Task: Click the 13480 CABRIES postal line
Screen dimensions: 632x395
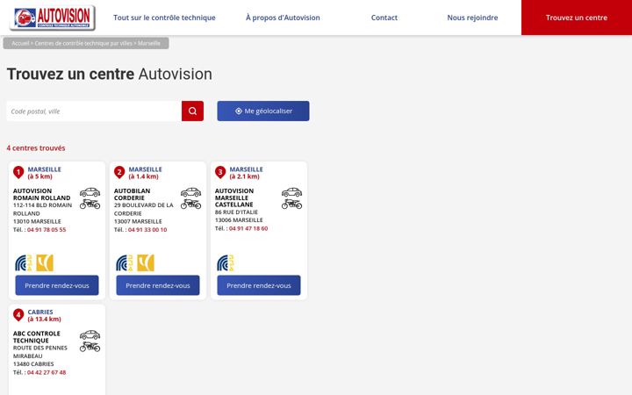Action: [x=33, y=364]
